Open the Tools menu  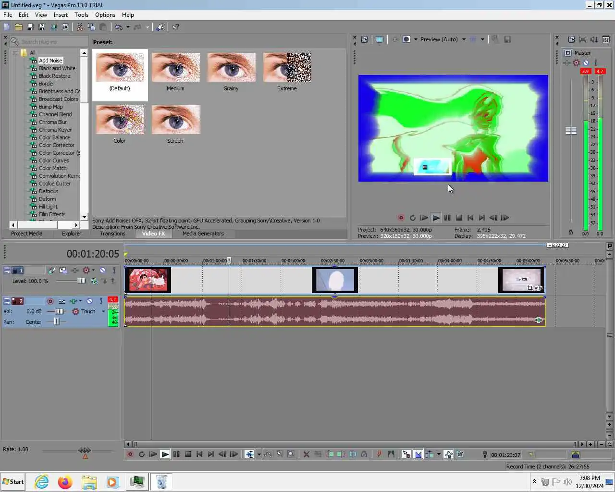81,15
